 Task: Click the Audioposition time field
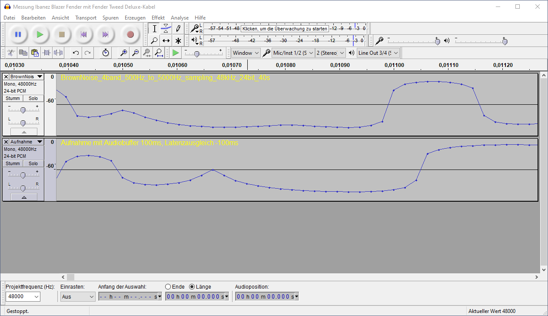267,296
